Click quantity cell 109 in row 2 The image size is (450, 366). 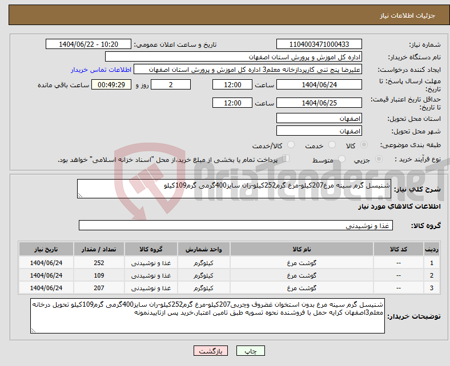point(99,275)
